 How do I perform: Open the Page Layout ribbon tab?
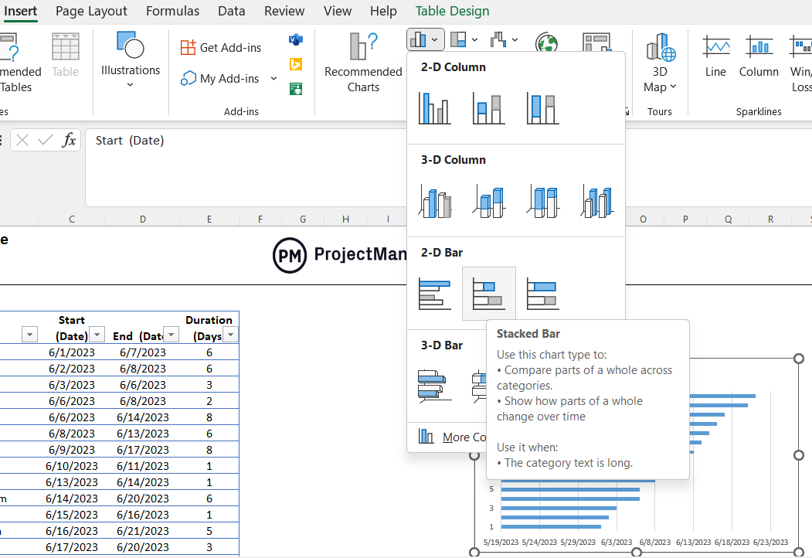pyautogui.click(x=91, y=11)
